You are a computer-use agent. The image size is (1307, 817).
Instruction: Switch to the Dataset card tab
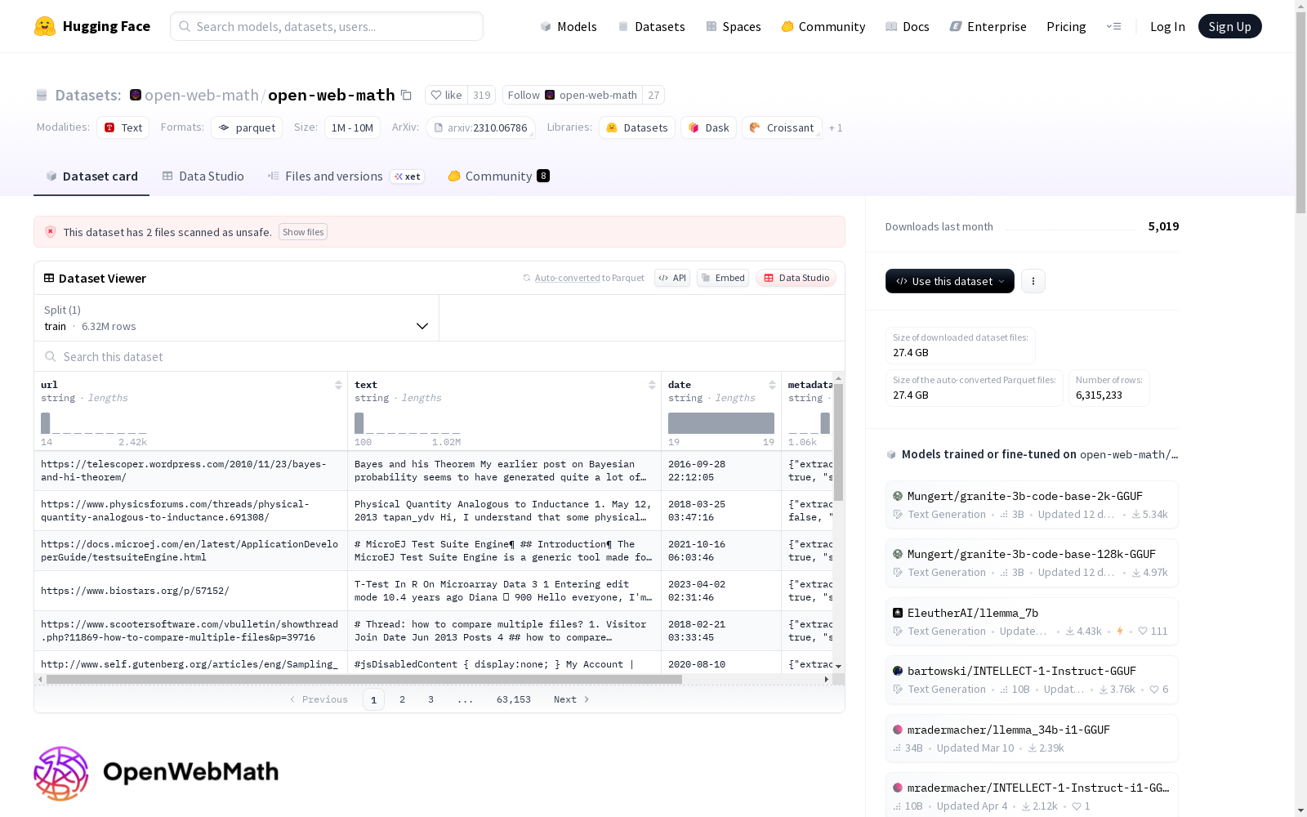pos(91,176)
